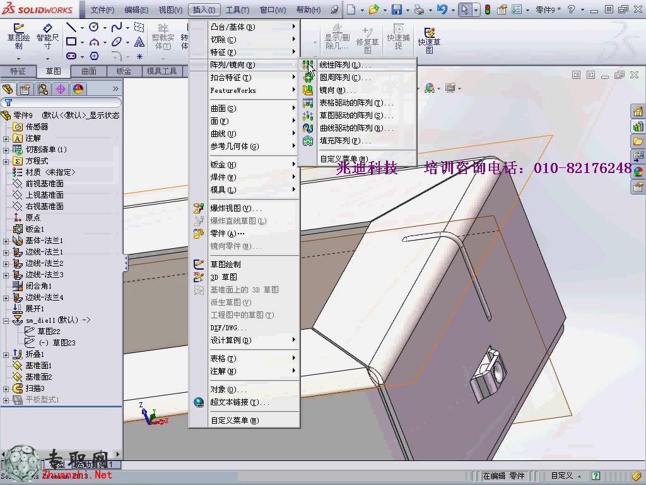Image resolution: width=646 pixels, height=485 pixels.
Task: Click the Print icon in the top toolbar
Action: click(x=419, y=9)
